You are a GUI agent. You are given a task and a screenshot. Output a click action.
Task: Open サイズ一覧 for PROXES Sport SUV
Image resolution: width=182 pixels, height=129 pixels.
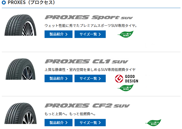[90, 34]
